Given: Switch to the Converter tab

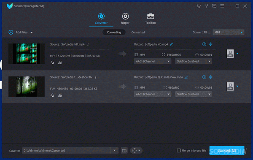Looking at the screenshot, I should click(101, 19).
